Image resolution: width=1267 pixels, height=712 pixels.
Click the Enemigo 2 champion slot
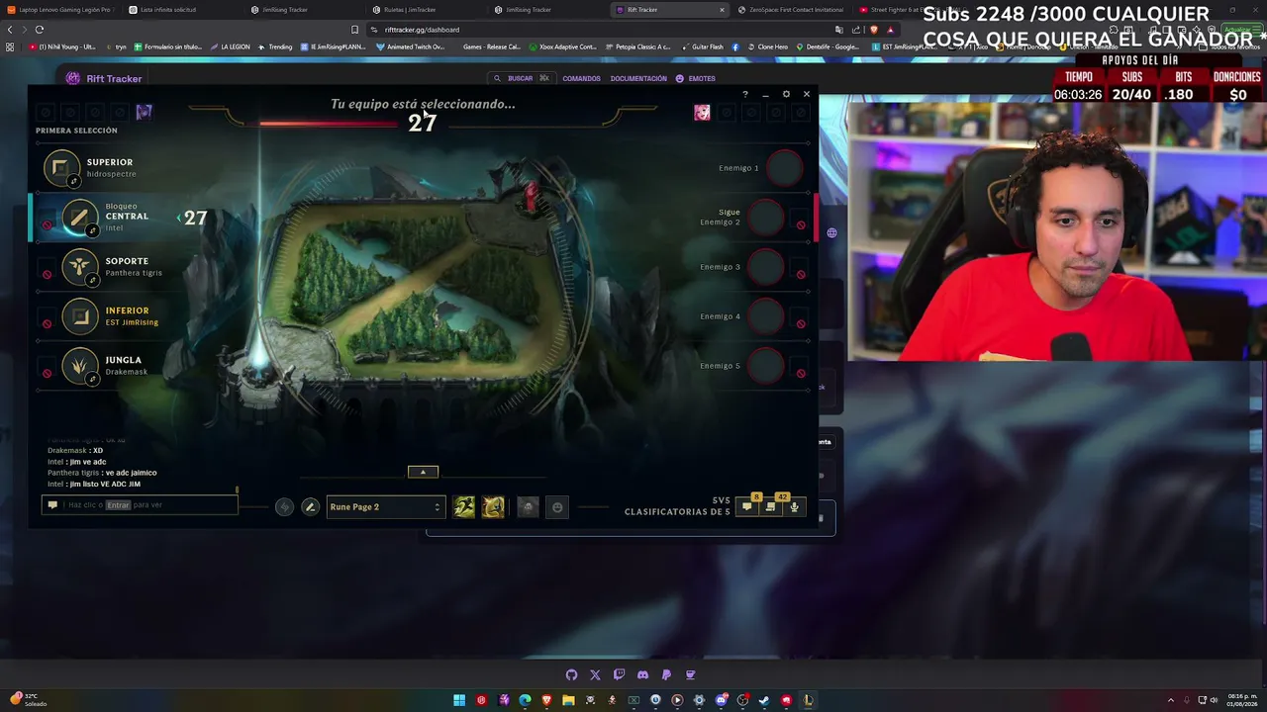(766, 218)
